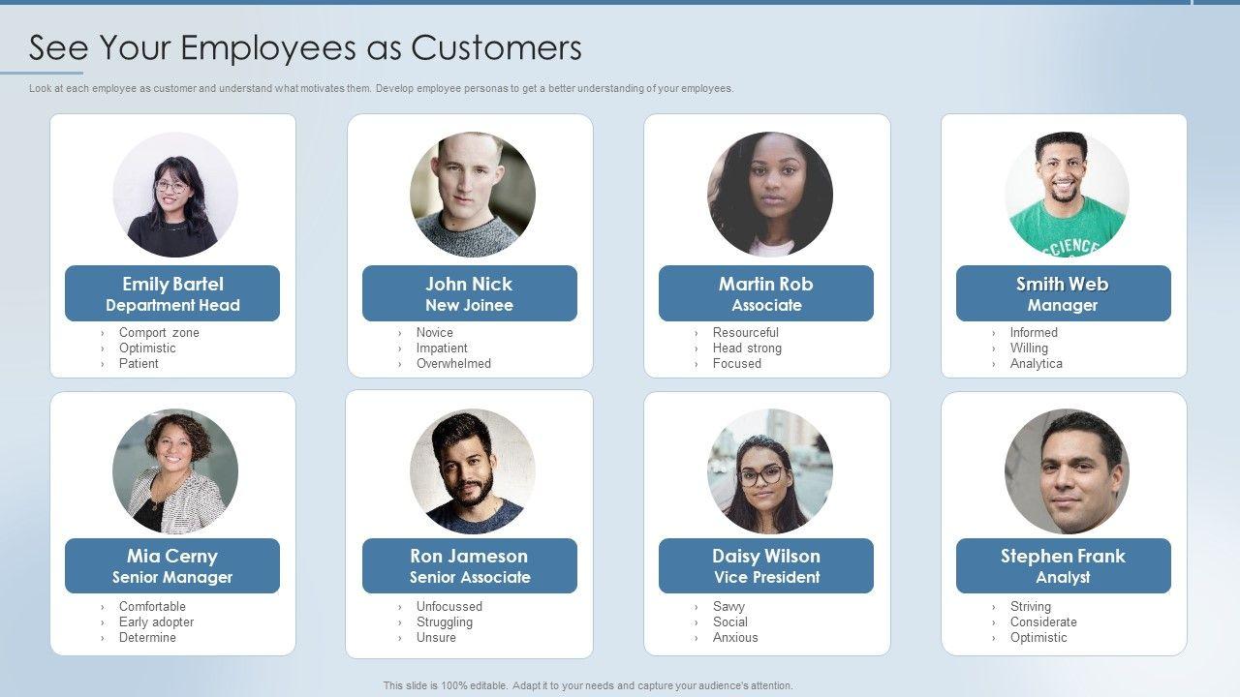Select John Nick's profile photo
This screenshot has height=697, width=1240.
(x=473, y=195)
